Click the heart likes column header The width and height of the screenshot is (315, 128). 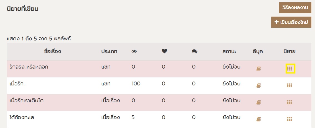164,51
